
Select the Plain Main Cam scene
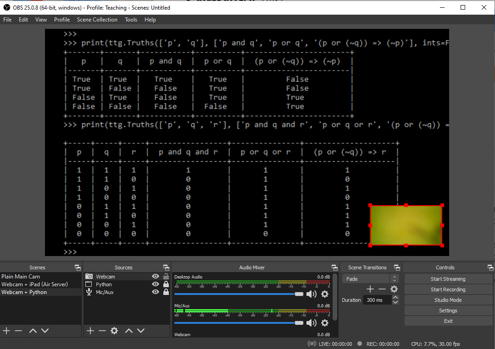[40, 277]
